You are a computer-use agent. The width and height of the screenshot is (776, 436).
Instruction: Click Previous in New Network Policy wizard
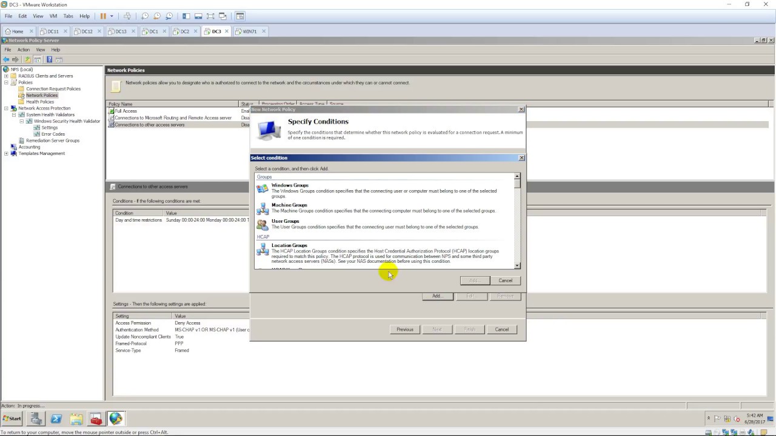click(404, 329)
